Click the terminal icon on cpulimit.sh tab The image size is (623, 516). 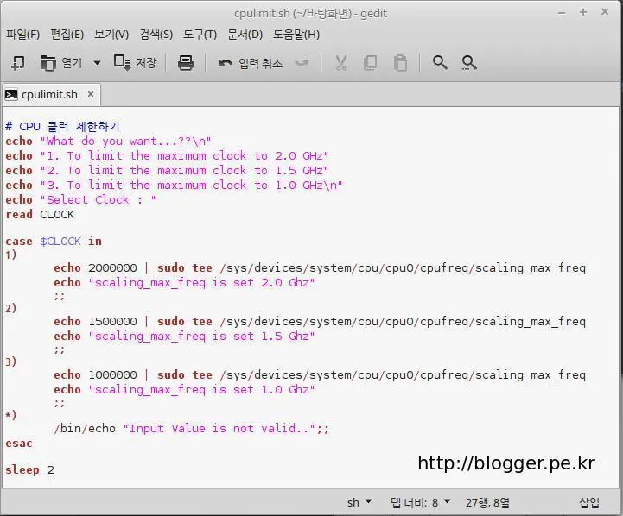pos(10,94)
